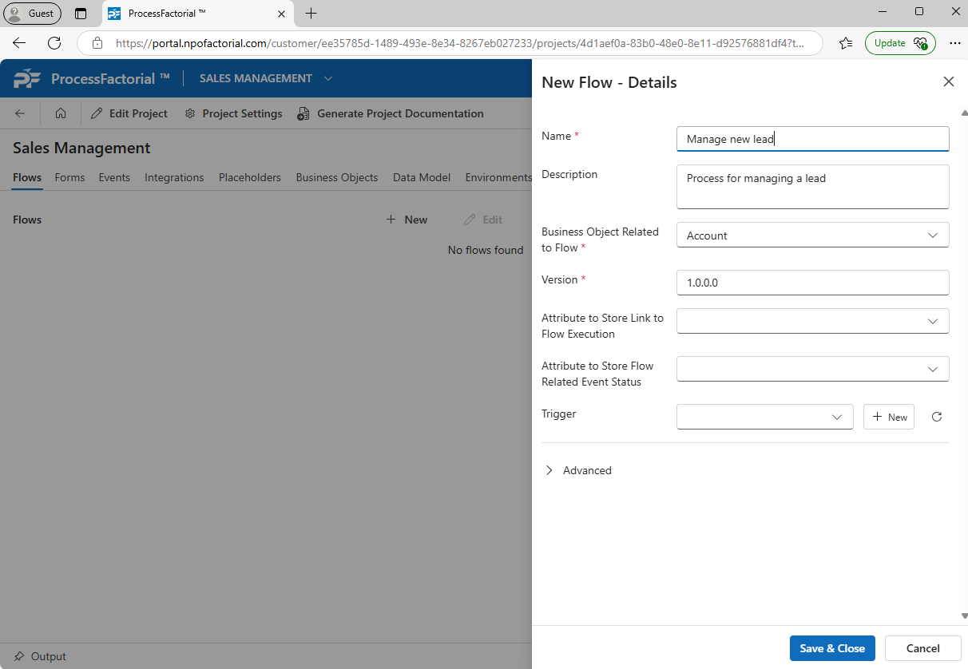Click the Description text field
The image size is (968, 669).
pos(812,187)
